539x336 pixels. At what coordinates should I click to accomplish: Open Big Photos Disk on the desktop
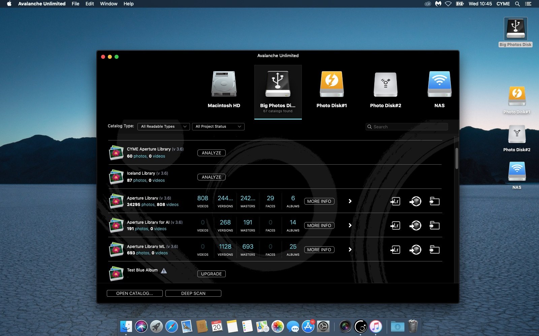click(x=515, y=30)
